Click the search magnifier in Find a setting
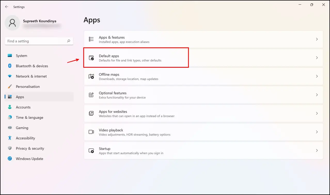 tap(69, 41)
